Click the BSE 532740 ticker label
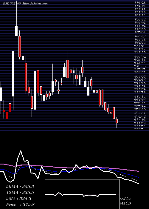Image resolution: width=149 pixels, height=209 pixels. point(12,4)
